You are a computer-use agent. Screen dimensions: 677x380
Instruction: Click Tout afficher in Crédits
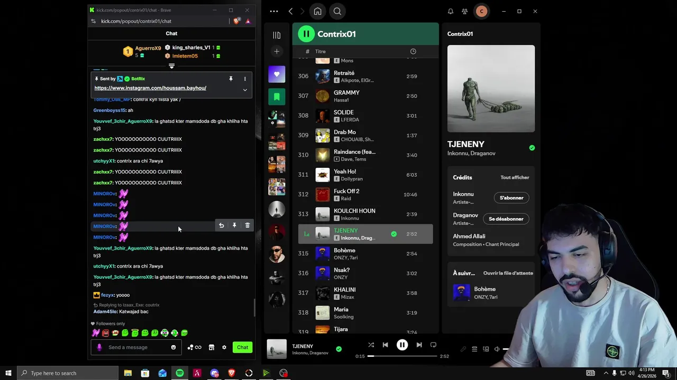515,178
